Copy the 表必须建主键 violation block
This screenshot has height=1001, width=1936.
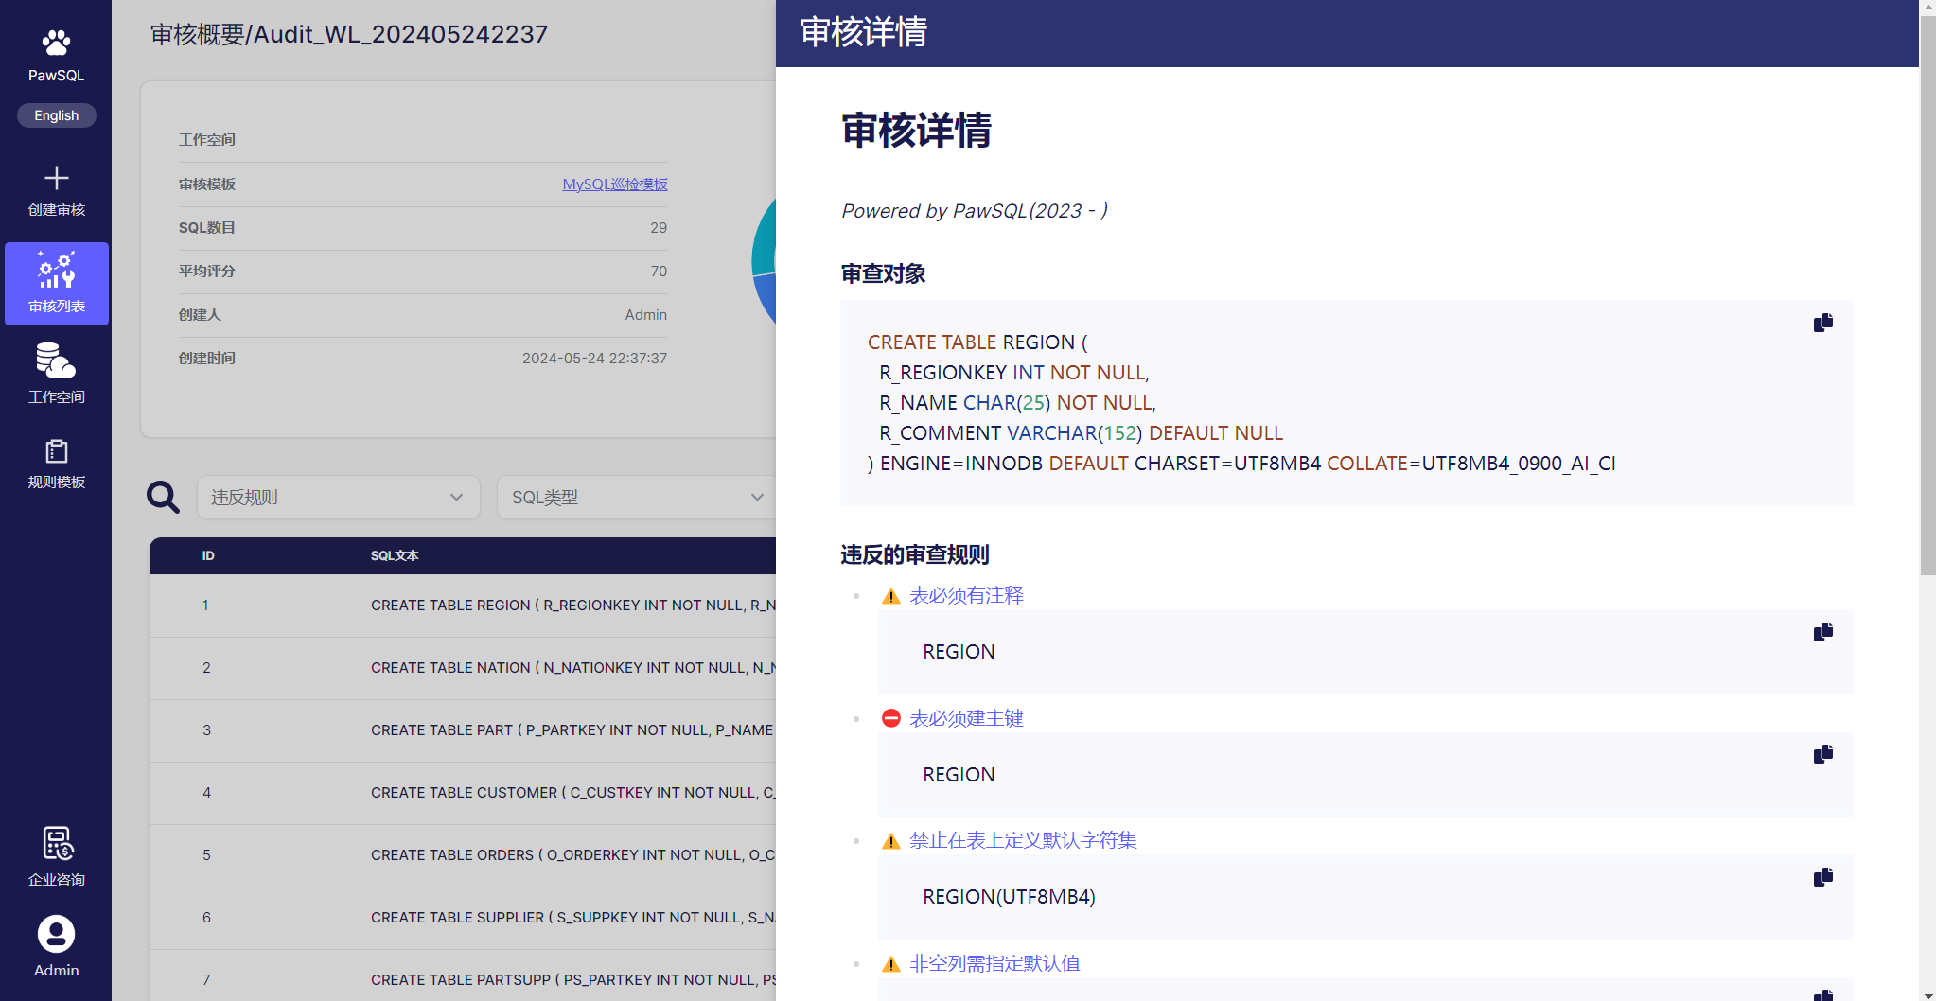(1822, 754)
